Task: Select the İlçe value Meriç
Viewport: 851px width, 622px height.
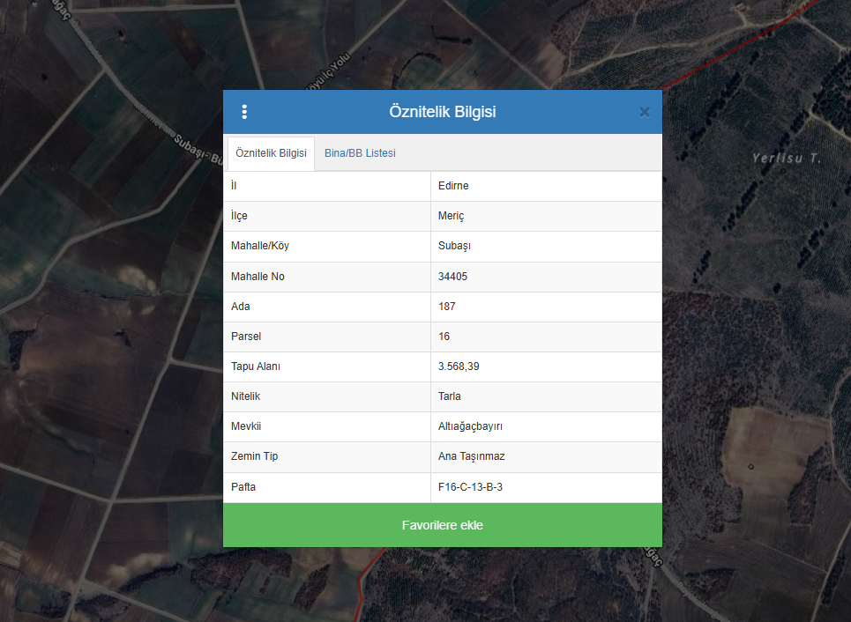Action: click(451, 216)
